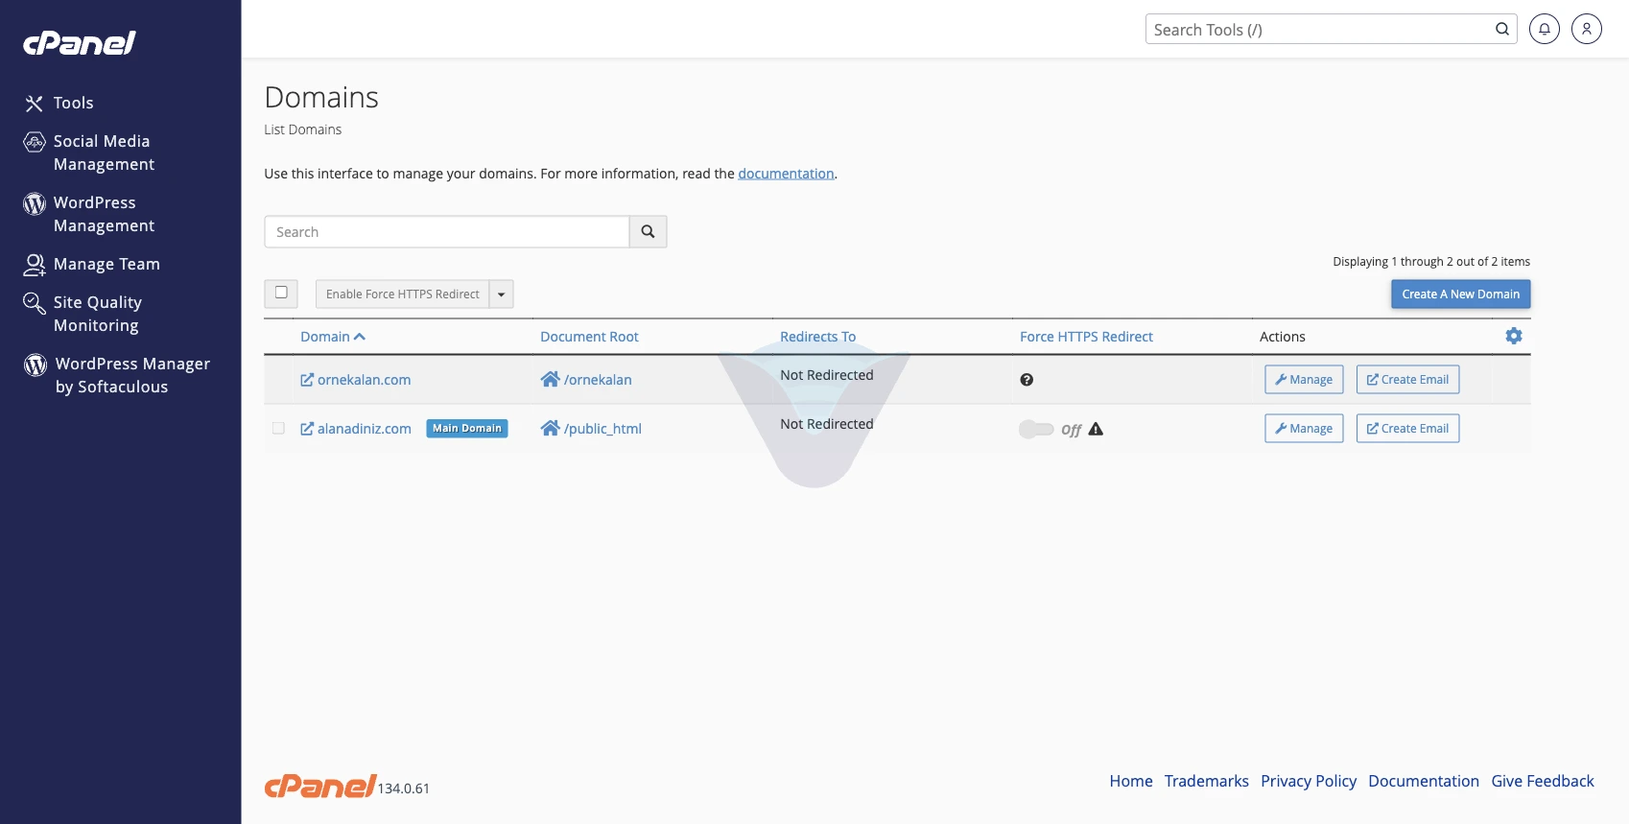The image size is (1629, 824).
Task: Click the warning triangle next to Off
Action: coord(1096,429)
